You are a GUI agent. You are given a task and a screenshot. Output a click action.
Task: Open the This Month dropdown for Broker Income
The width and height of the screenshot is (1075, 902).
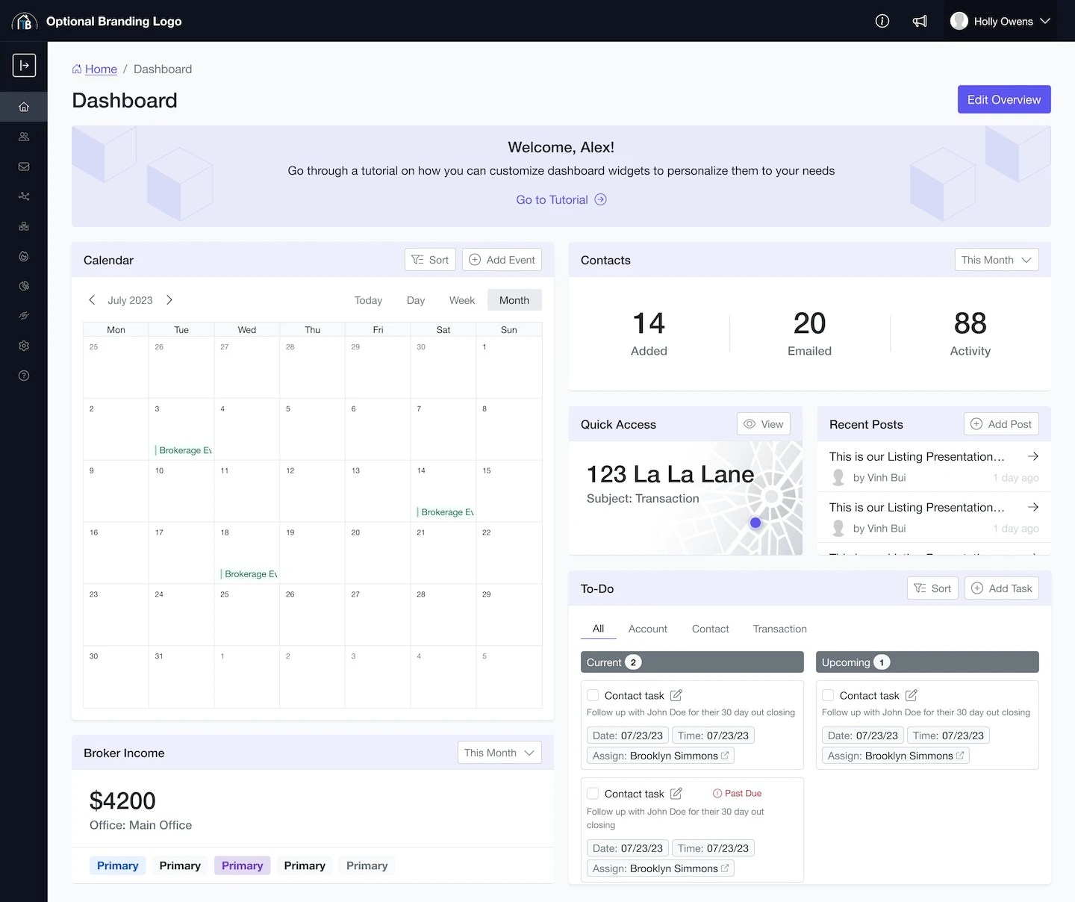[499, 753]
